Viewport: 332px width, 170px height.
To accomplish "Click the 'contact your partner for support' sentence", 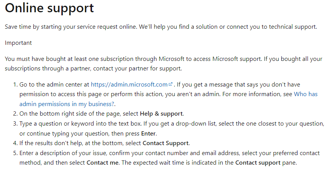I will 137,69.
